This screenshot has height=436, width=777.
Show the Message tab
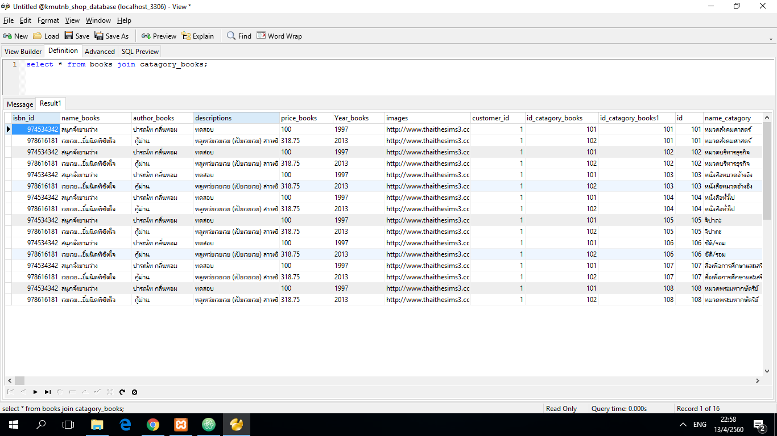(x=20, y=104)
